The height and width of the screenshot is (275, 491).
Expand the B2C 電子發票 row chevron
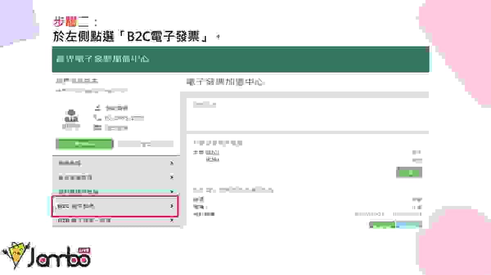pyautogui.click(x=172, y=206)
